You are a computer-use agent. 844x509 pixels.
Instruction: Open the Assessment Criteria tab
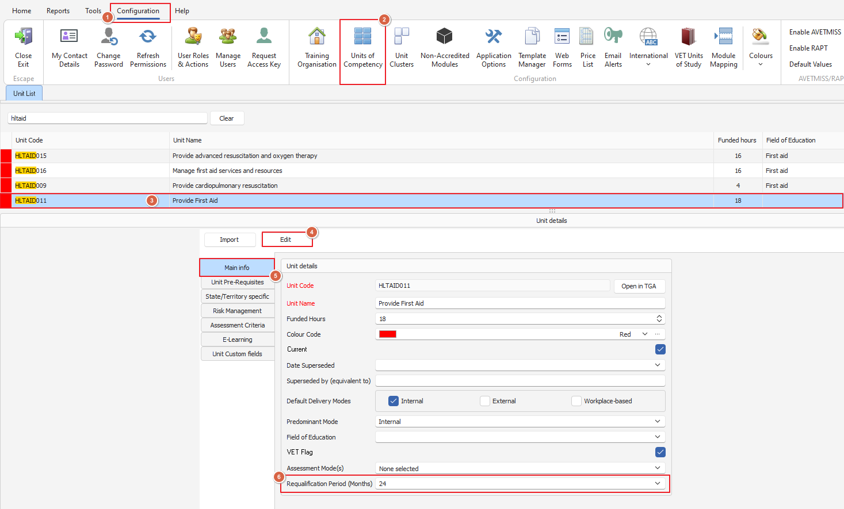pyautogui.click(x=238, y=325)
